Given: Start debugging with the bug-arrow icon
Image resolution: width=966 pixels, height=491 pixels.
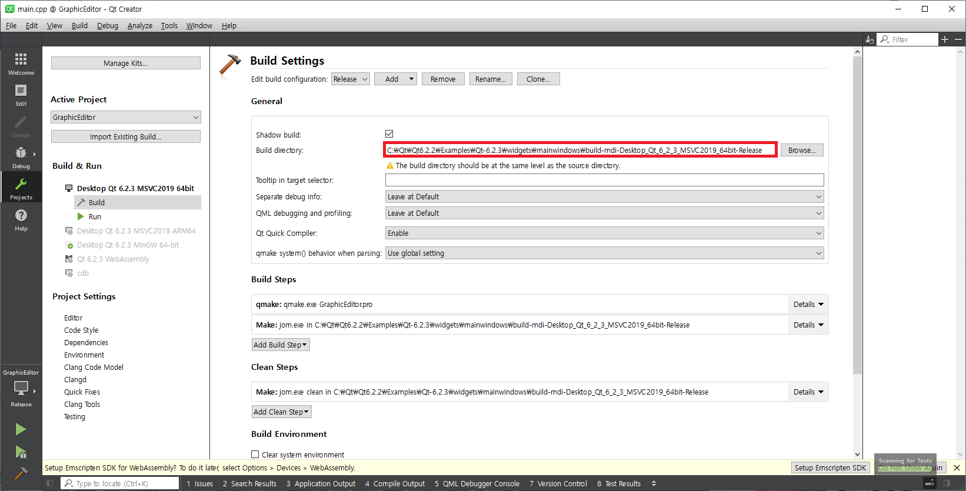Looking at the screenshot, I should [21, 452].
